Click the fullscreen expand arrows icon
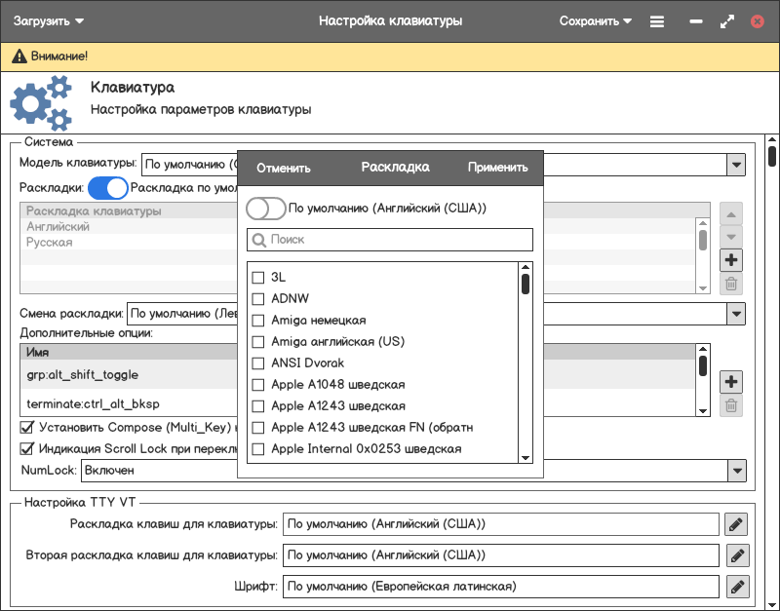This screenshot has width=780, height=611. pyautogui.click(x=726, y=20)
